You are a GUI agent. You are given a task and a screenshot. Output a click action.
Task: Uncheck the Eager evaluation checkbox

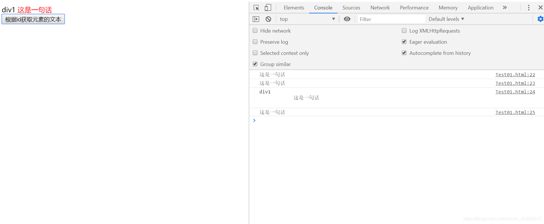404,42
